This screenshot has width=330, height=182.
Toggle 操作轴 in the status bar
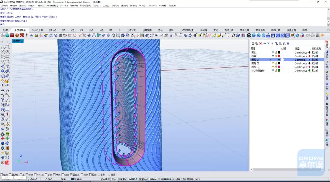click(153, 180)
